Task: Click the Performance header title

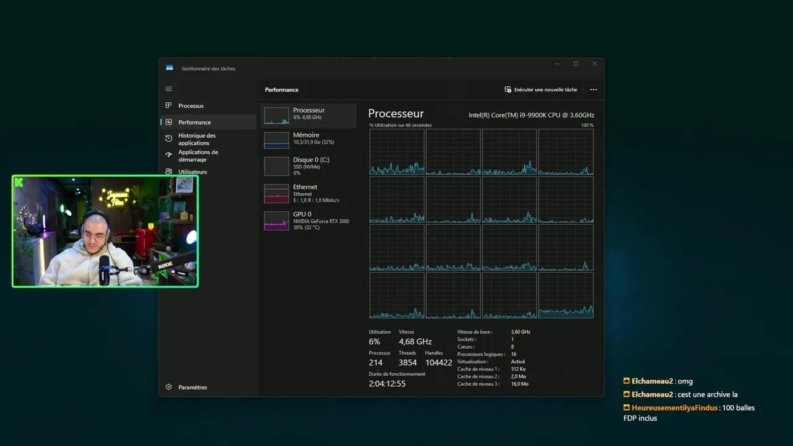Action: click(282, 90)
